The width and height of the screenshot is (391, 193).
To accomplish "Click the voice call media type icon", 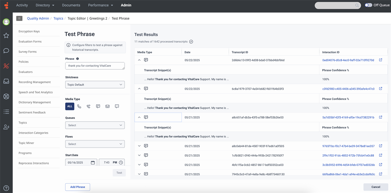I will point(79,106).
